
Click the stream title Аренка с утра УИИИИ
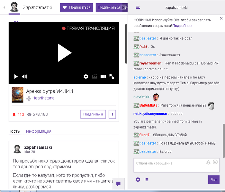tap(50, 91)
